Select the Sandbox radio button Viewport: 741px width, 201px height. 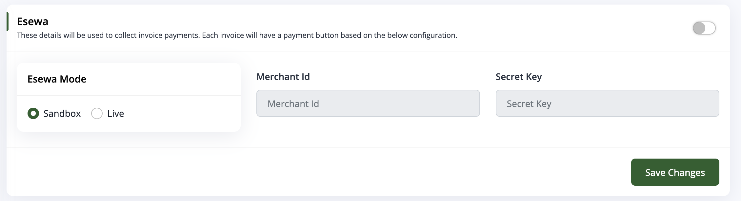33,114
